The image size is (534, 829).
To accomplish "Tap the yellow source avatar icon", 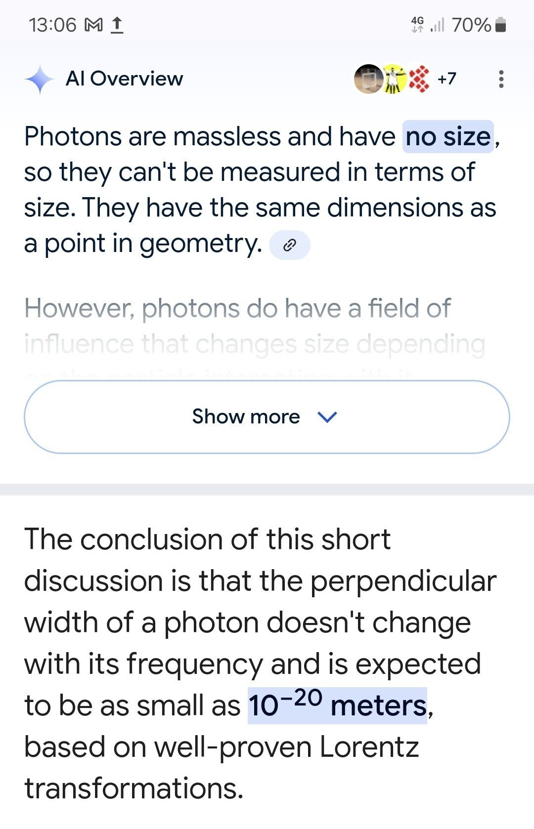I will (394, 79).
